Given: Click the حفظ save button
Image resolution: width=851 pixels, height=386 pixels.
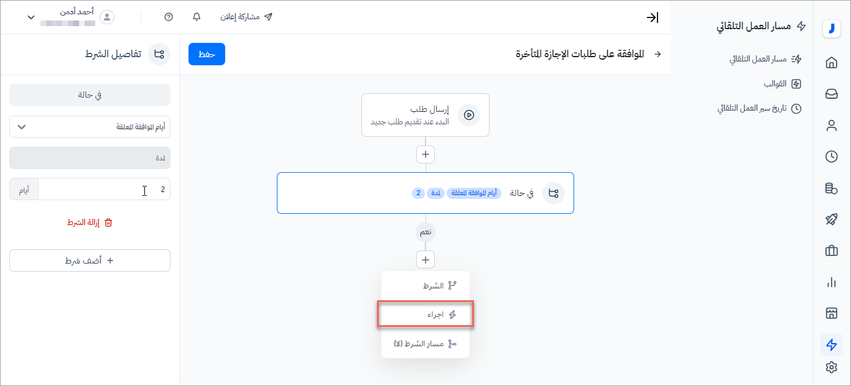Looking at the screenshot, I should (207, 54).
